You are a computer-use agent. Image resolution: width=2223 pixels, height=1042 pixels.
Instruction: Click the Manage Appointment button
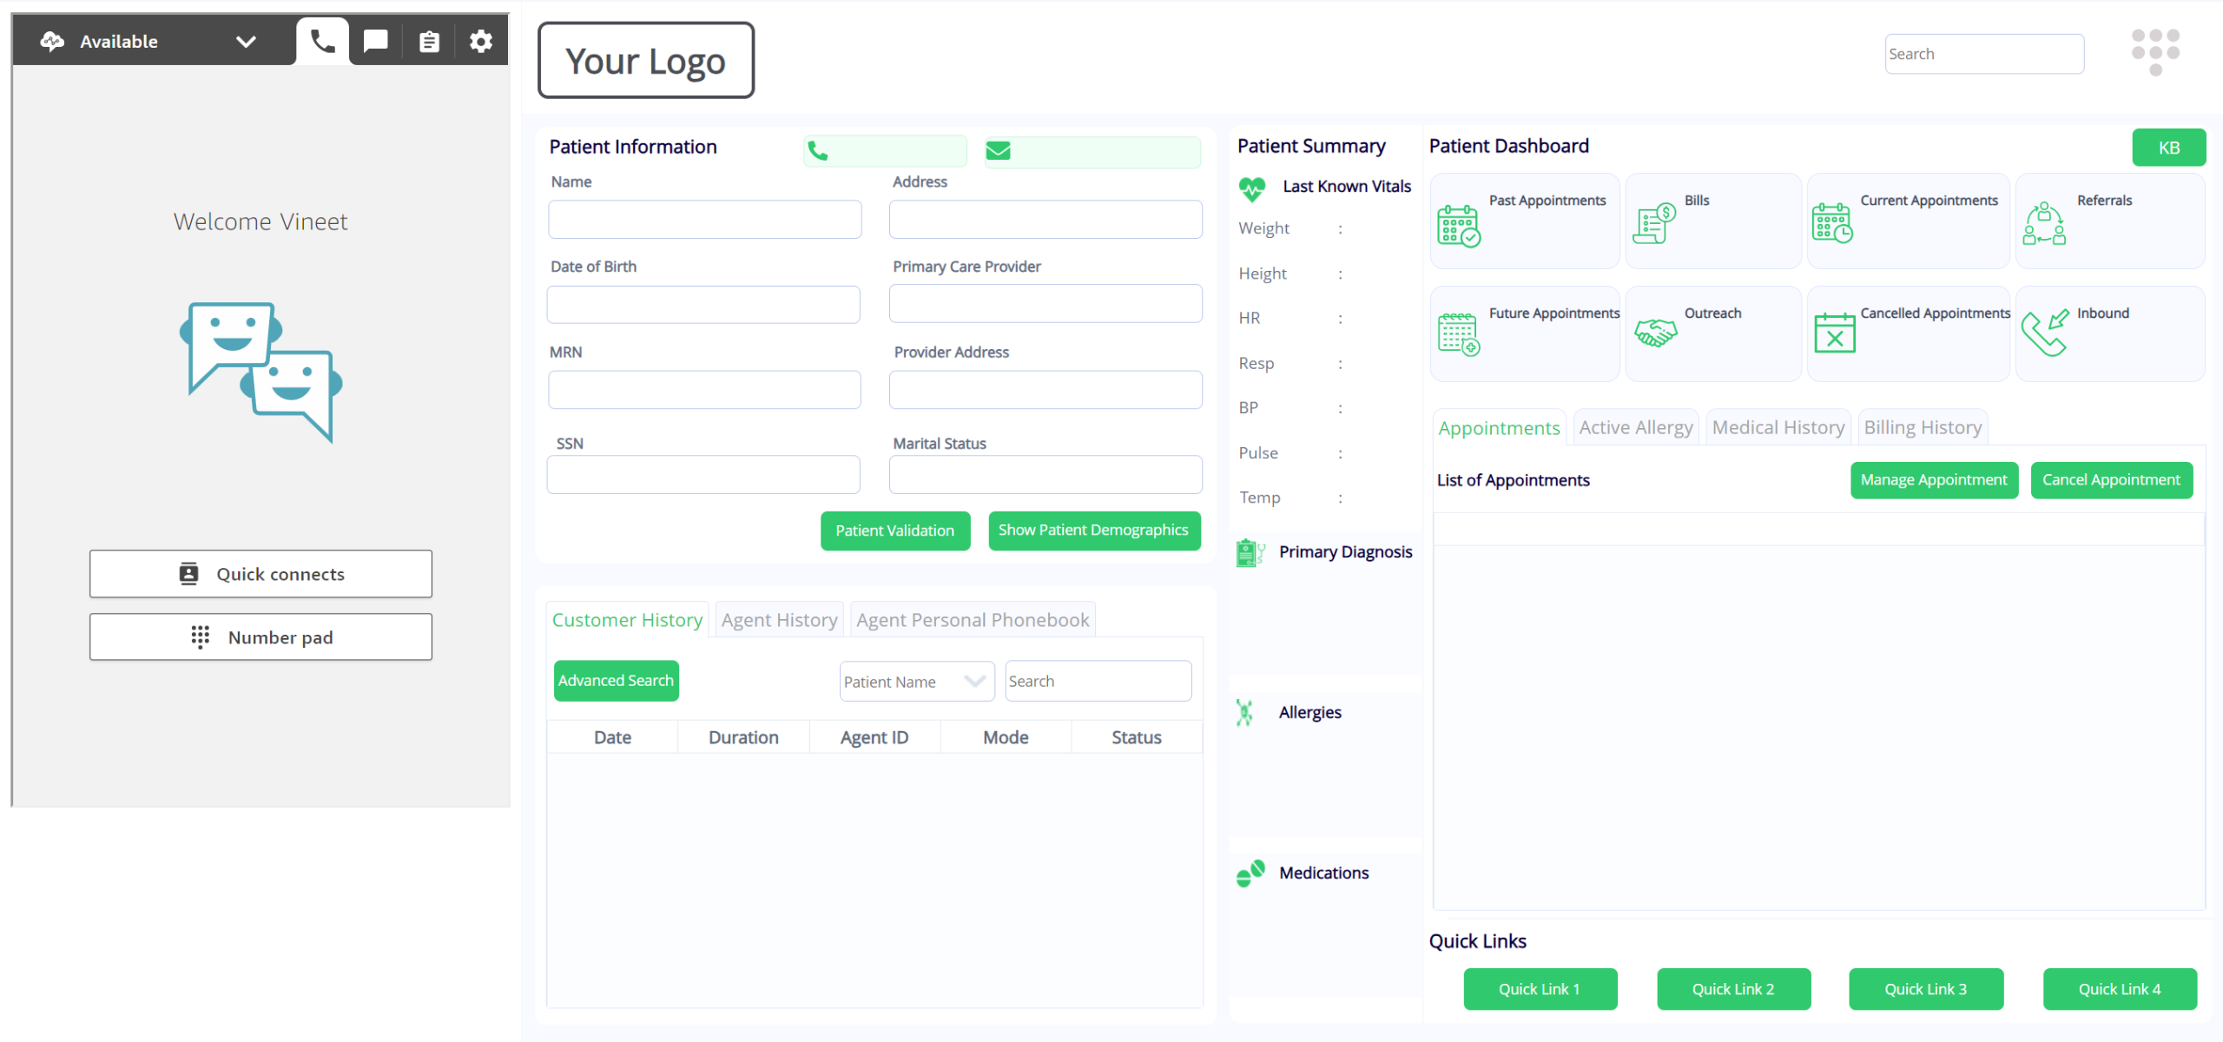(x=1933, y=480)
